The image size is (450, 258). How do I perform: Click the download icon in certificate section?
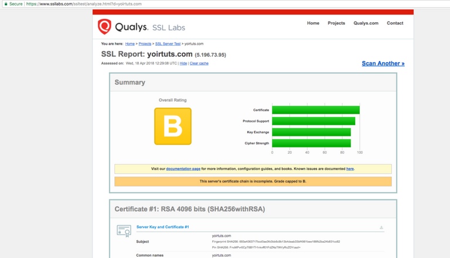(x=381, y=227)
